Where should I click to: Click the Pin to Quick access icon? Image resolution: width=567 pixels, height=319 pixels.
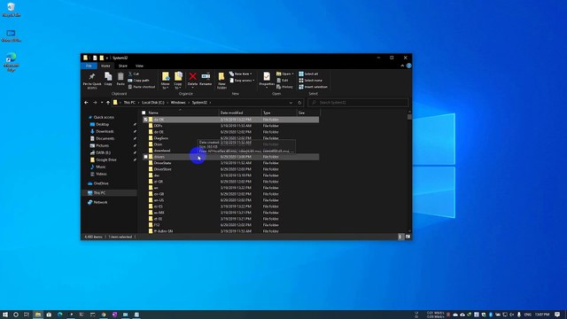coord(92,77)
